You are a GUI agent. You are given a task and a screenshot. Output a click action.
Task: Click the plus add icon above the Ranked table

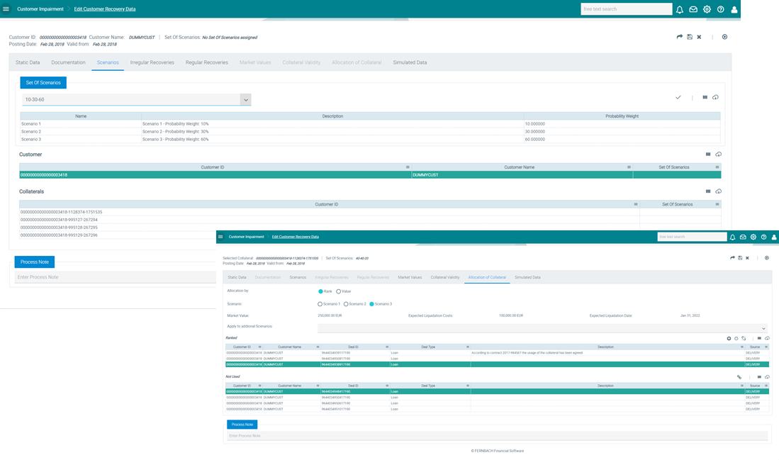click(x=729, y=338)
